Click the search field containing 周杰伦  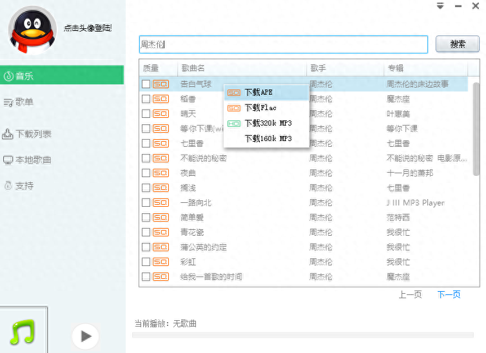point(284,44)
